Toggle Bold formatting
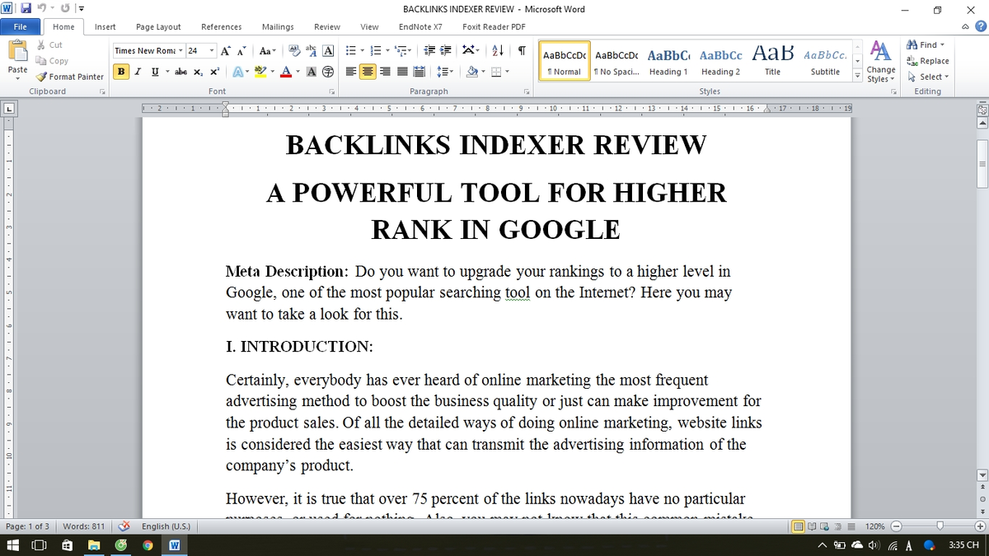The width and height of the screenshot is (989, 556). pyautogui.click(x=121, y=72)
